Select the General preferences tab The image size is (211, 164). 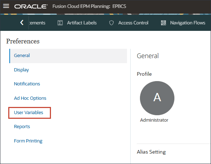tap(68, 56)
